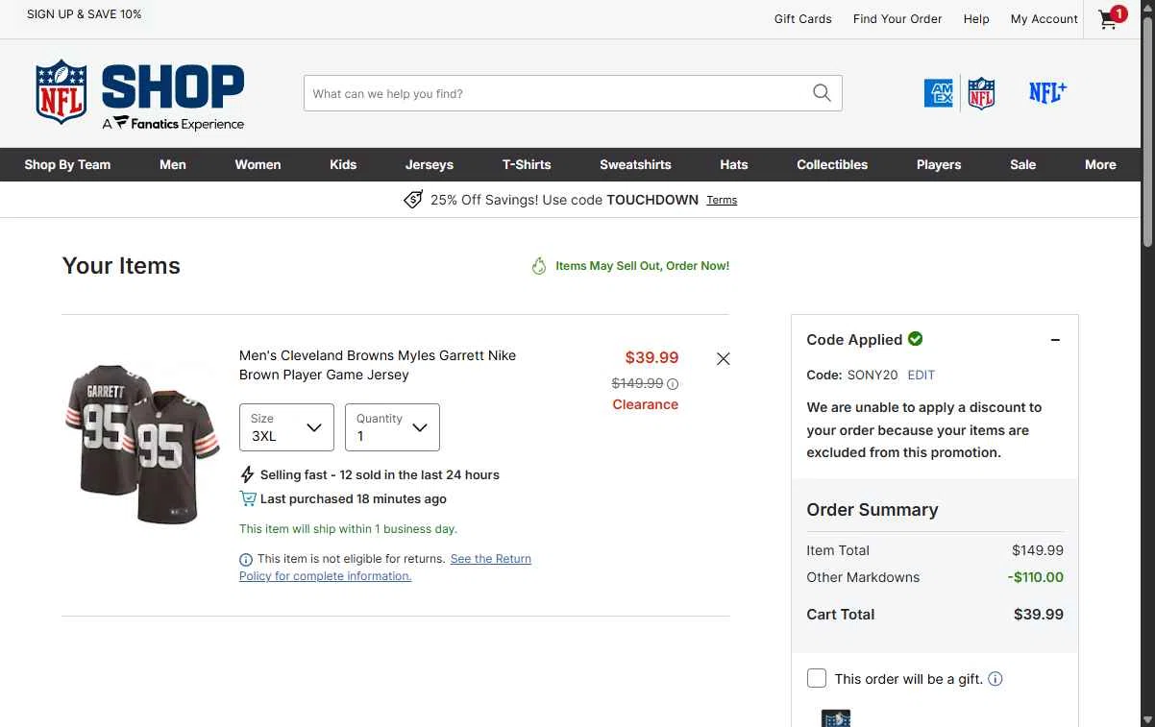This screenshot has width=1155, height=727.
Task: Click the returns info circle icon
Action: [246, 560]
